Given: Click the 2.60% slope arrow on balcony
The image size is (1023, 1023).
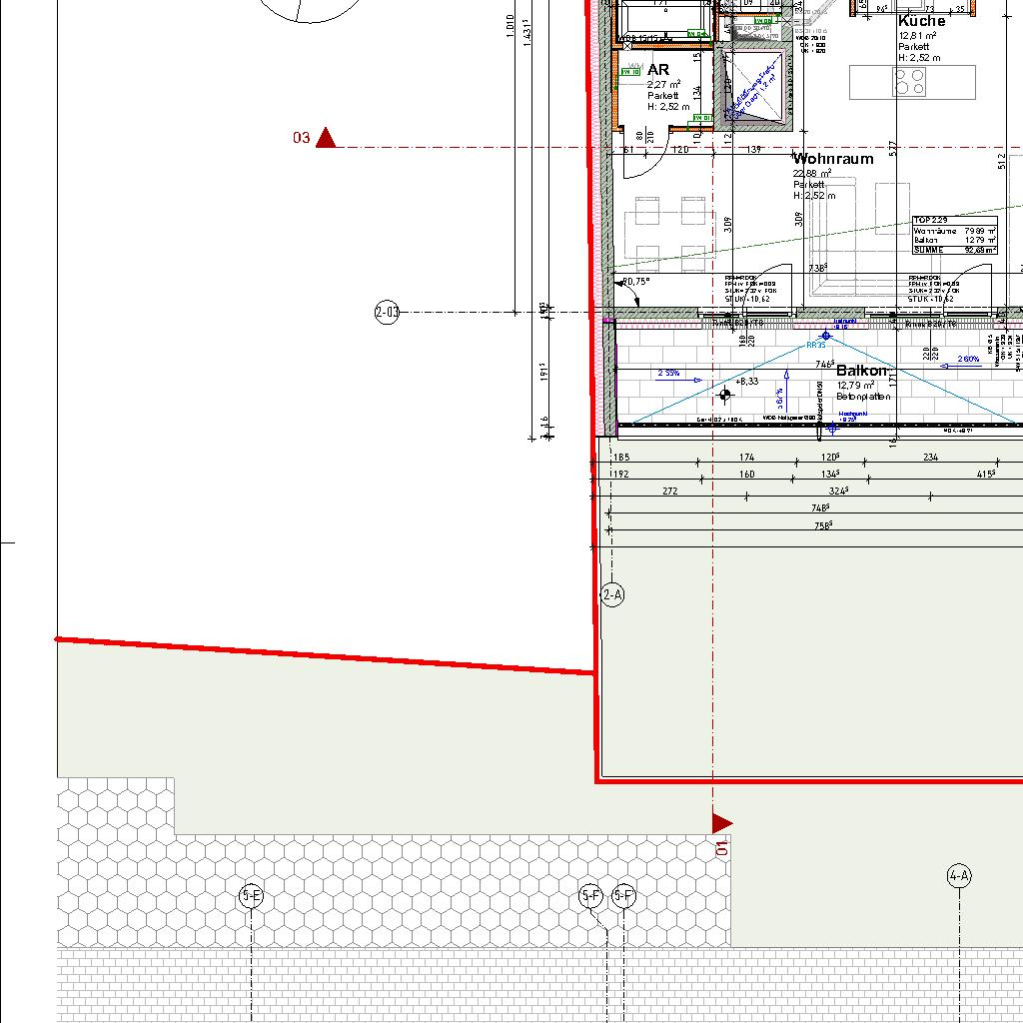Looking at the screenshot, I should pyautogui.click(x=967, y=360).
